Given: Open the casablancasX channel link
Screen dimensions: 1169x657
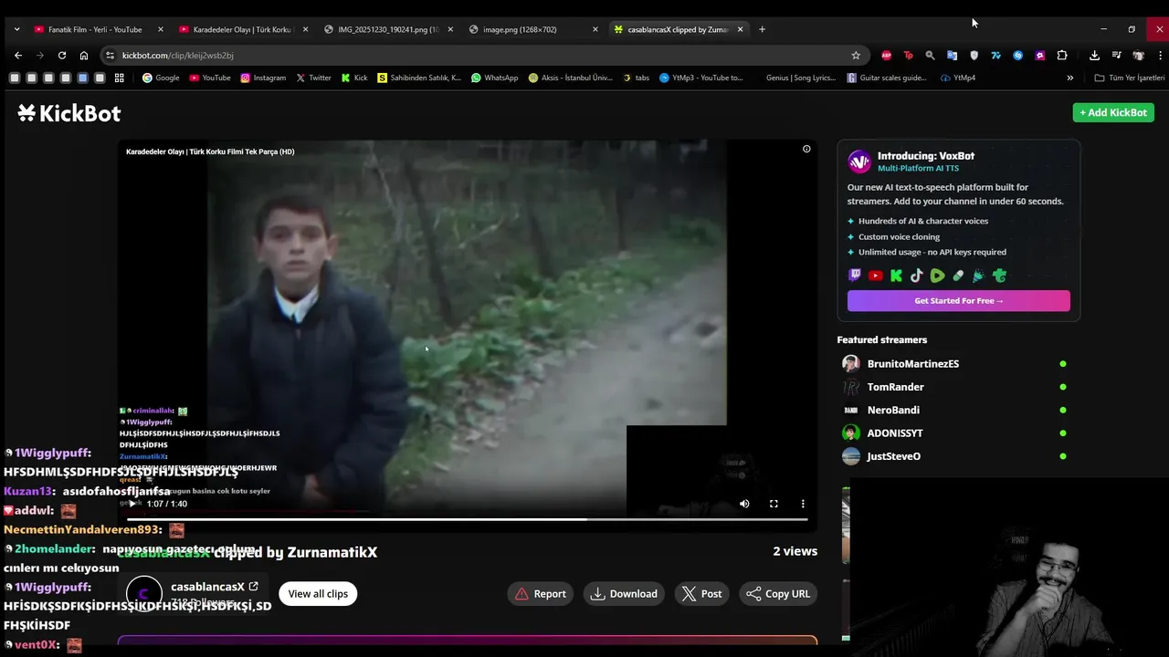Looking at the screenshot, I should [x=215, y=587].
